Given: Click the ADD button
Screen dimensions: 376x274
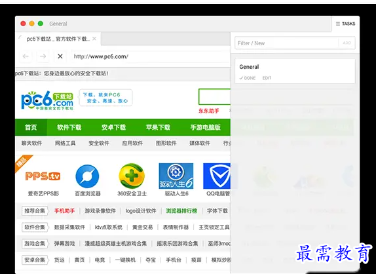Looking at the screenshot, I should pos(347,43).
